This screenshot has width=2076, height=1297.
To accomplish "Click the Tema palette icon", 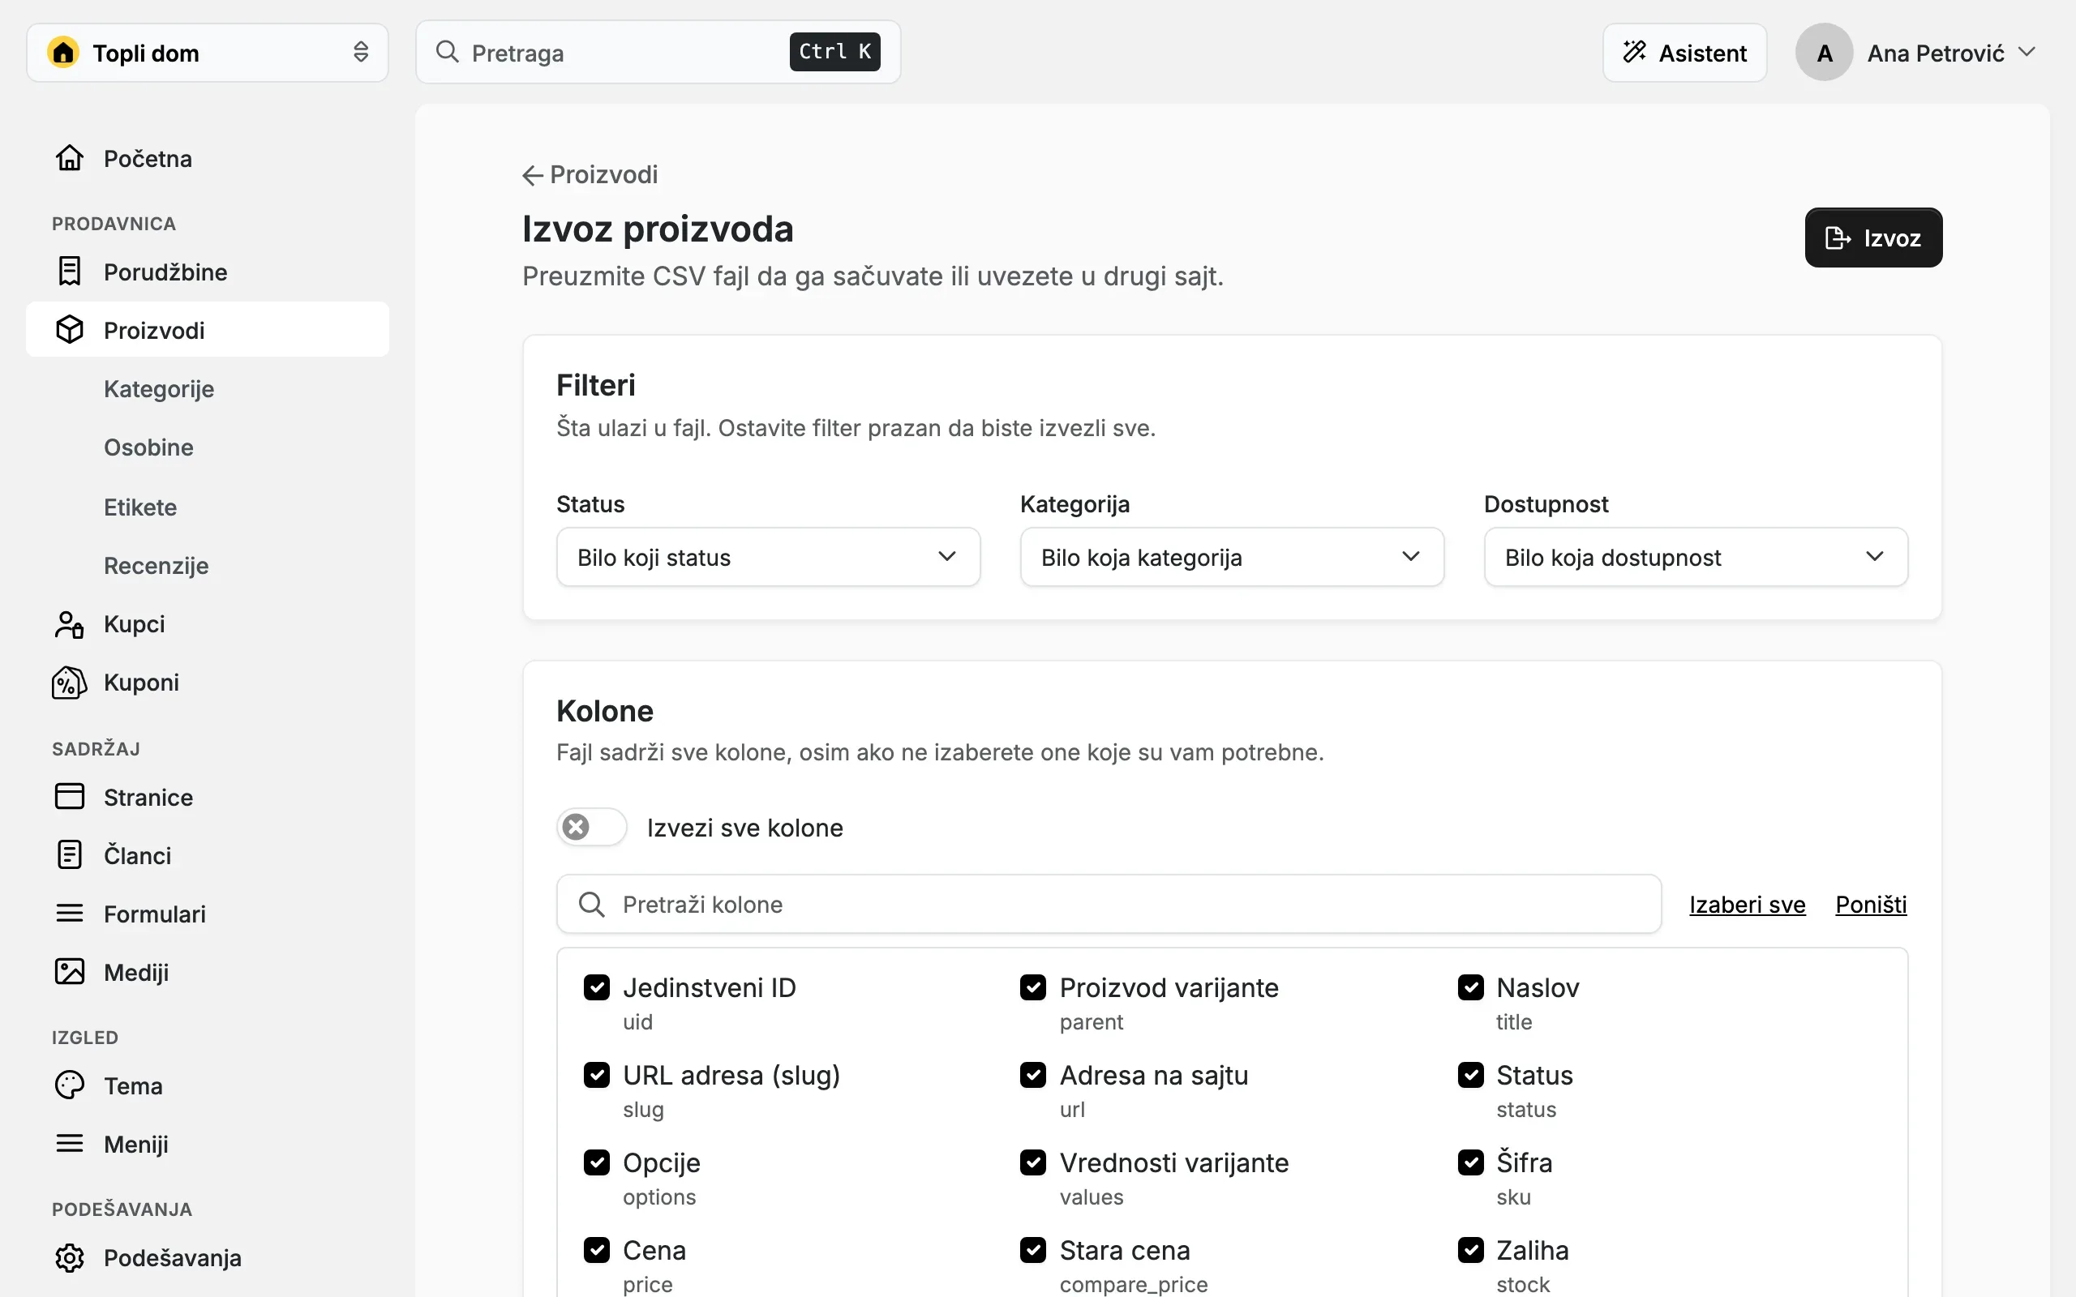I will (70, 1085).
